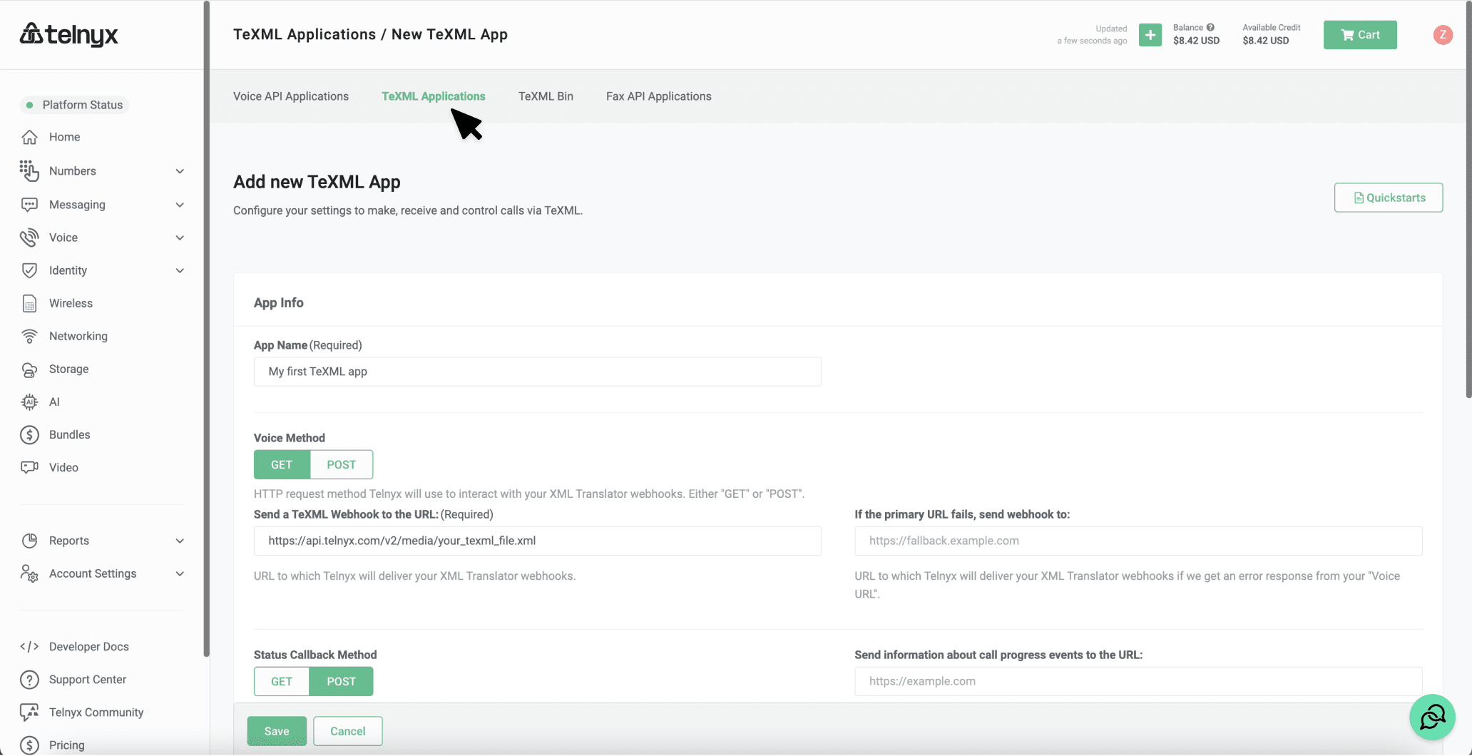The height and width of the screenshot is (756, 1472).
Task: Open the Pricing link
Action: pos(67,745)
